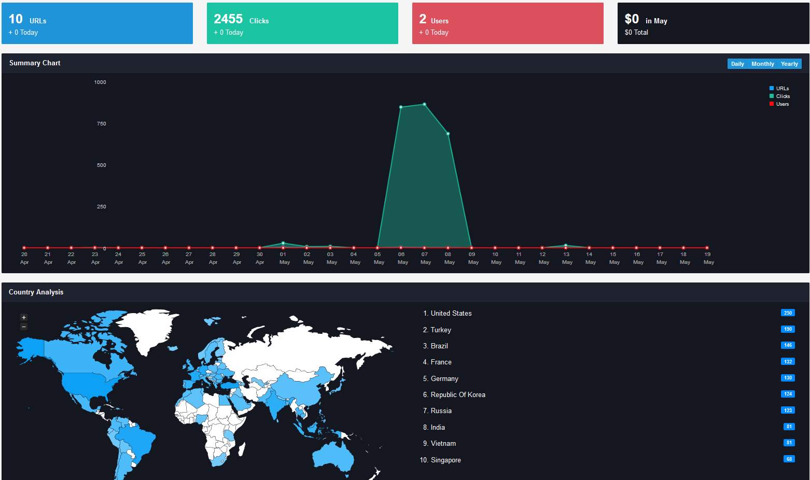Toggle the URLs series in the chart legend

coord(779,89)
